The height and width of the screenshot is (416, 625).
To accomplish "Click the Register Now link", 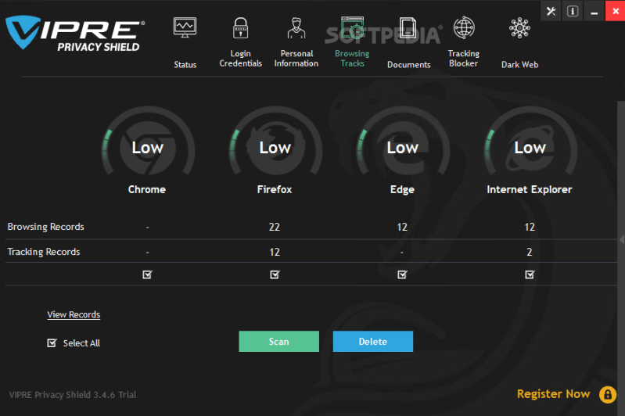I will click(553, 394).
